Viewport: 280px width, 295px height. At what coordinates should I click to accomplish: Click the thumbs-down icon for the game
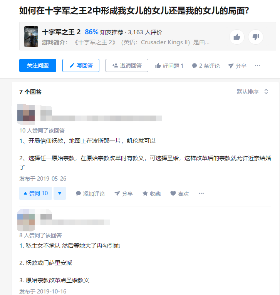point(255,37)
